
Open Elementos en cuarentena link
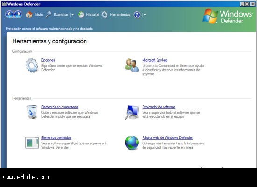click(x=59, y=107)
